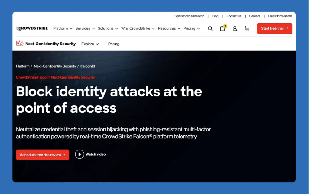Expand the Services menu
The width and height of the screenshot is (309, 194).
(85, 28)
